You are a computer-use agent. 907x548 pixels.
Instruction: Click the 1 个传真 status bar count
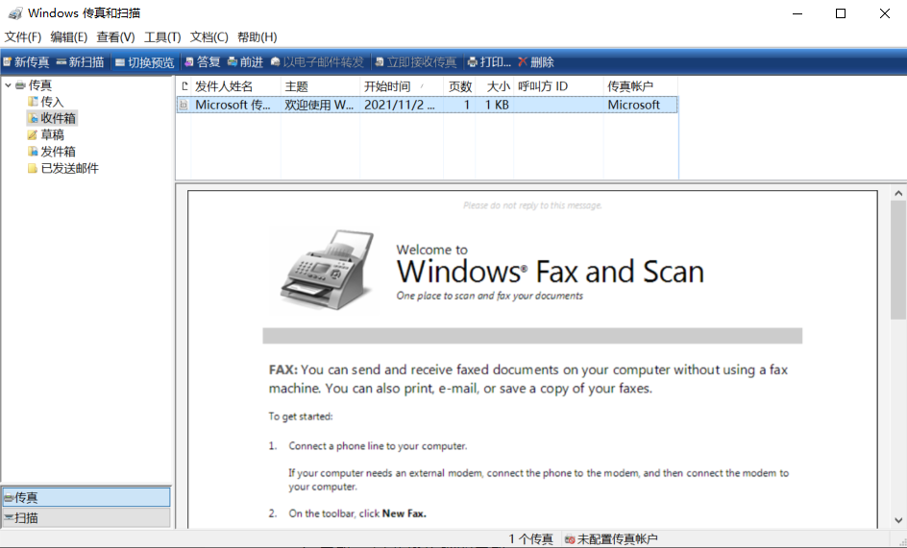[531, 538]
